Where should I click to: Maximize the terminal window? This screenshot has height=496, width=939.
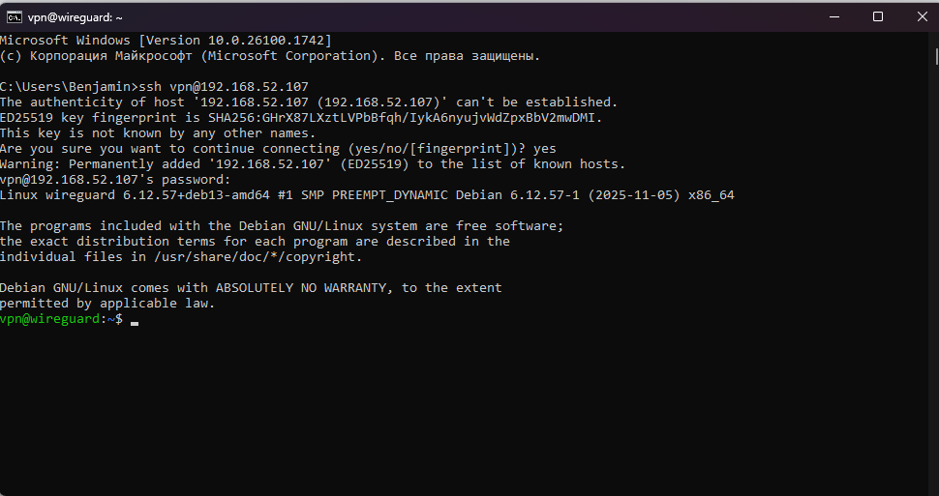tap(877, 16)
